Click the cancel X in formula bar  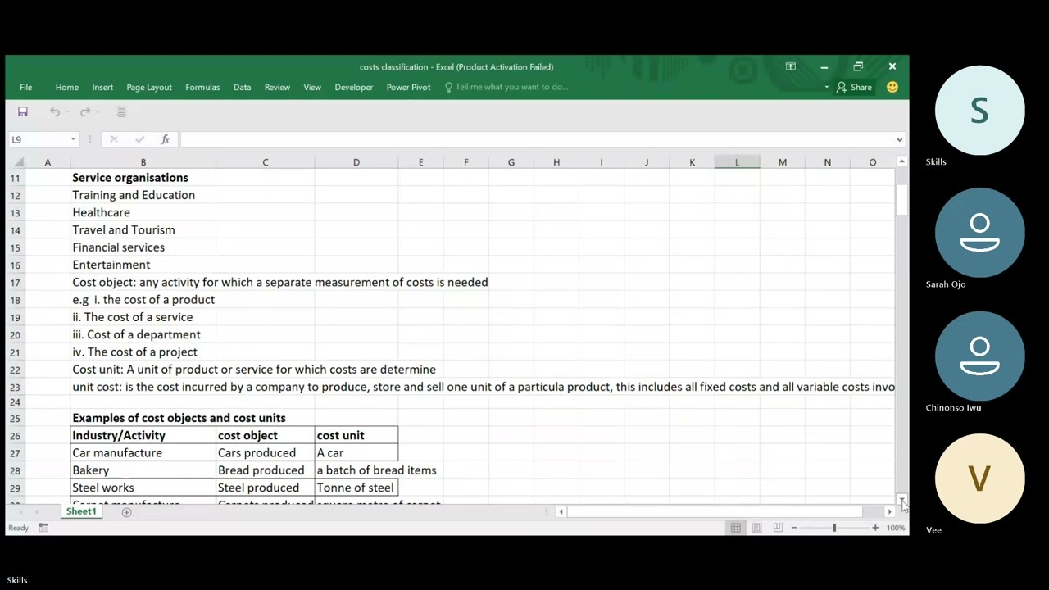114,139
